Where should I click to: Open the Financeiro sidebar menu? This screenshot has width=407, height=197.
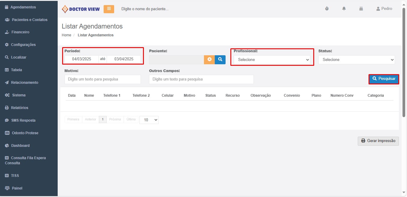20,32
